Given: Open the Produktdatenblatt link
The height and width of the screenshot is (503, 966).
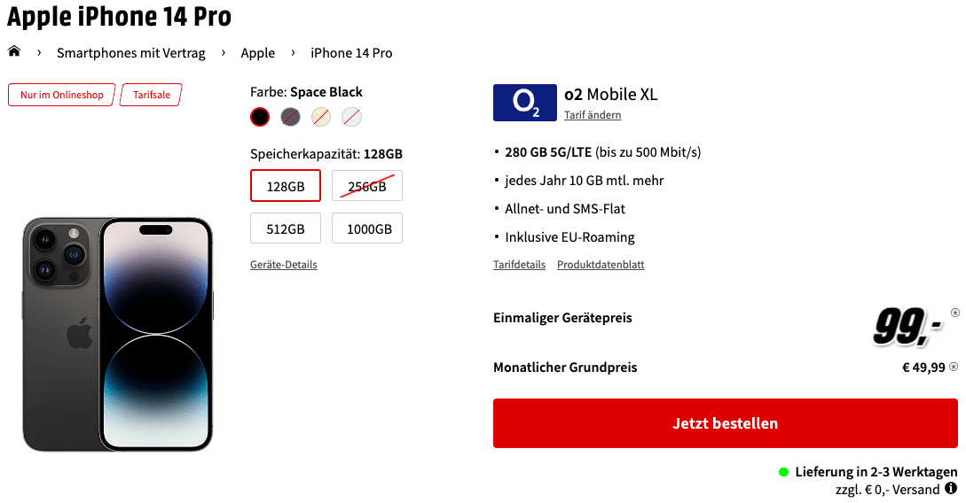Looking at the screenshot, I should (601, 265).
